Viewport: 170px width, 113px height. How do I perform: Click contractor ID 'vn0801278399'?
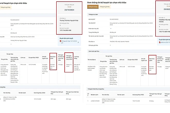(x=95, y=101)
